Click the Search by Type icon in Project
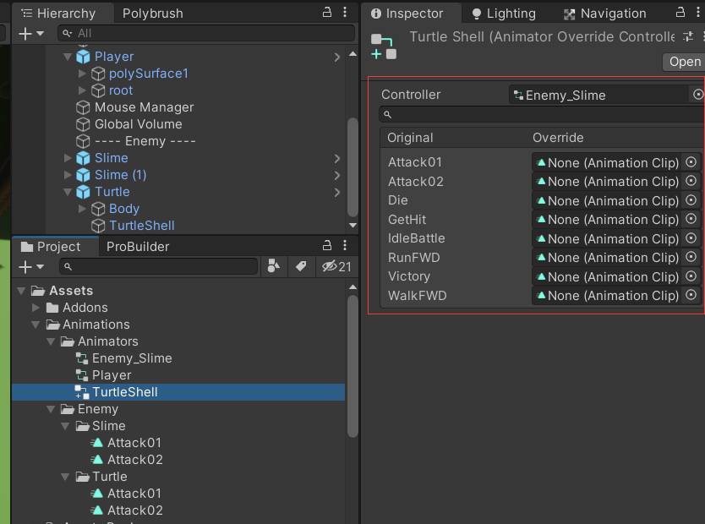This screenshot has height=524, width=705. [273, 266]
